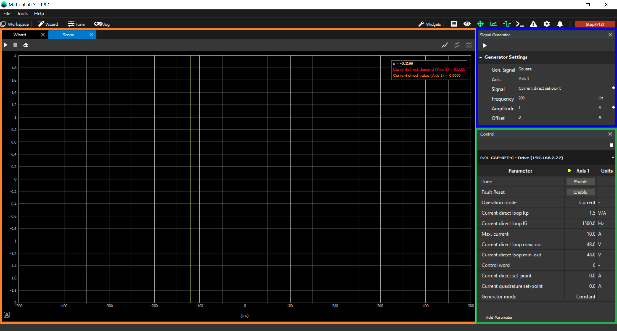
Task: Click the green four-arrow move icon
Action: pyautogui.click(x=480, y=24)
